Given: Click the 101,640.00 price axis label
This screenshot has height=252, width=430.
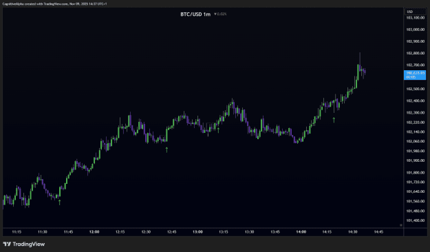Looking at the screenshot, I should click(415, 191).
